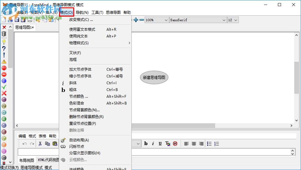
Task: Click the scissors cut icon in note editor
Action: [x=40, y=144]
